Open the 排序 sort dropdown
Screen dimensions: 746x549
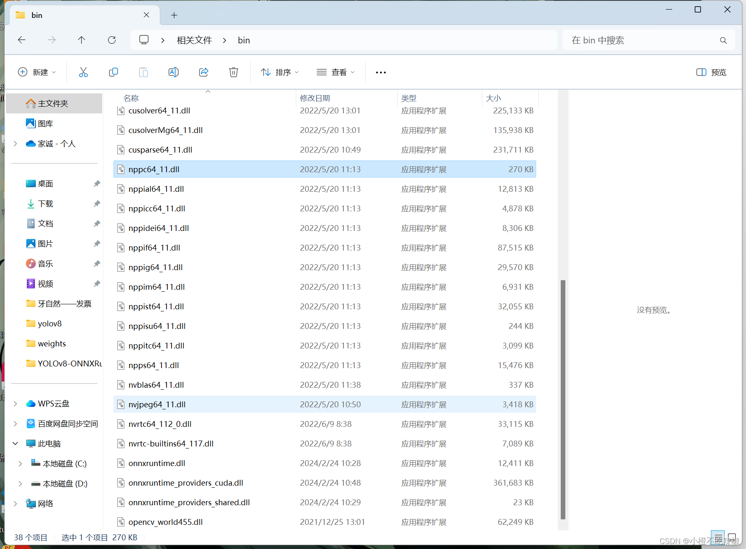280,73
